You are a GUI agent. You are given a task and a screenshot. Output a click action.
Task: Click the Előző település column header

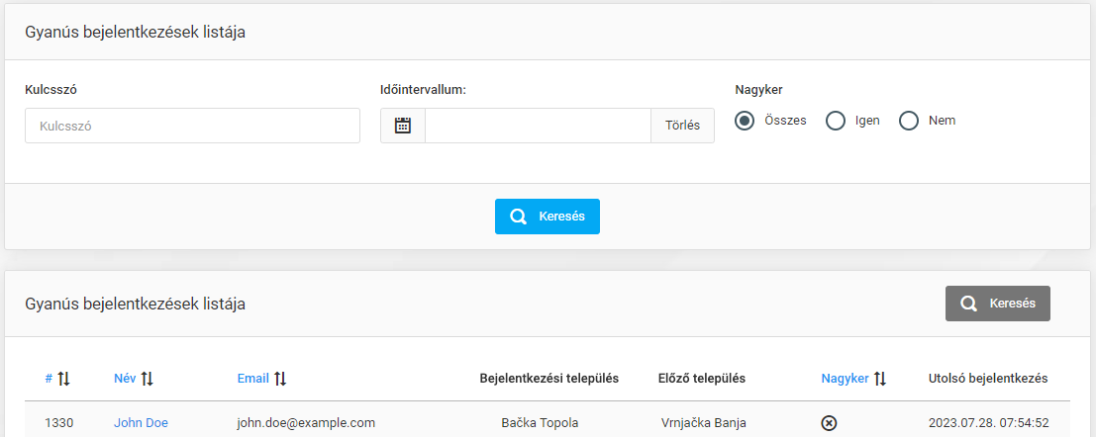point(702,379)
